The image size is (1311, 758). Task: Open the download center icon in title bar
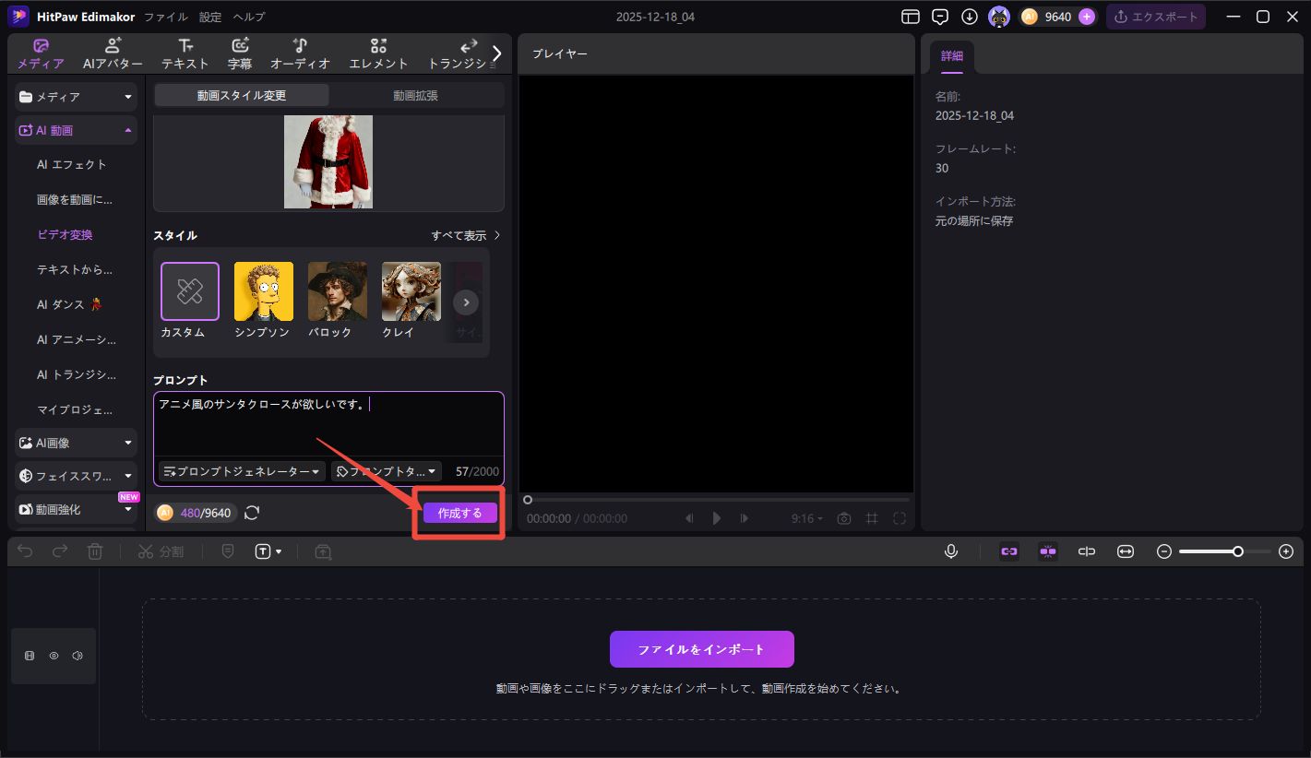click(969, 17)
